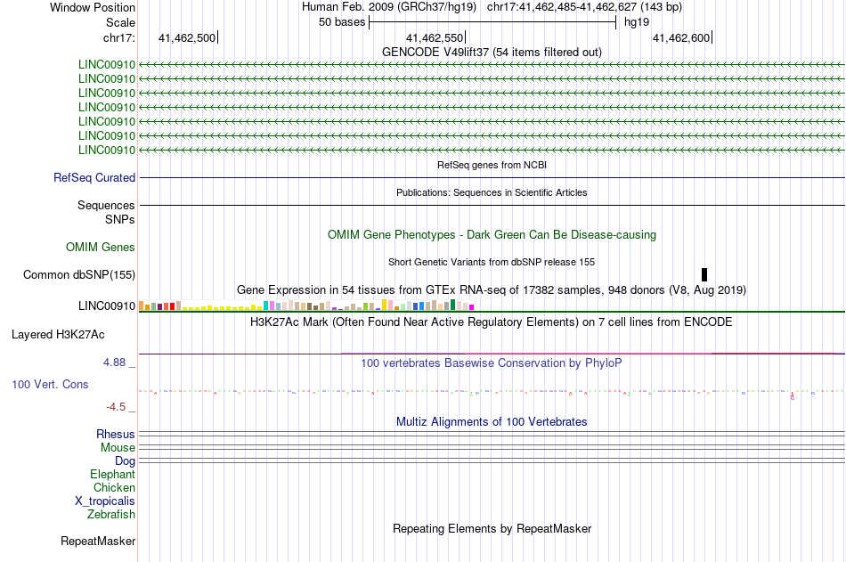Click the dark green bar in GTEx chart
The image size is (846, 562).
tap(452, 305)
